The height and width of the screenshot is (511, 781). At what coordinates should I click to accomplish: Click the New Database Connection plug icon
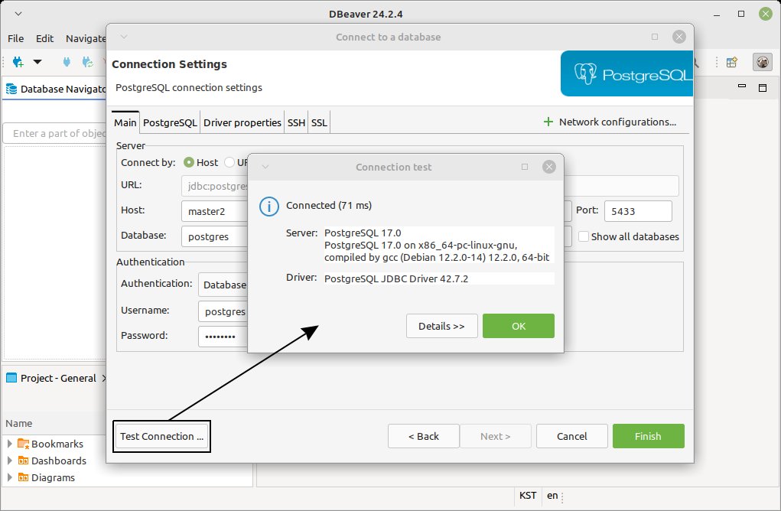coord(18,62)
